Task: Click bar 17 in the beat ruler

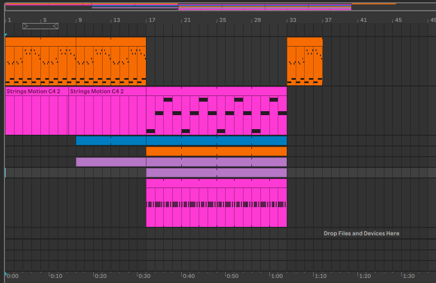Action: click(152, 20)
